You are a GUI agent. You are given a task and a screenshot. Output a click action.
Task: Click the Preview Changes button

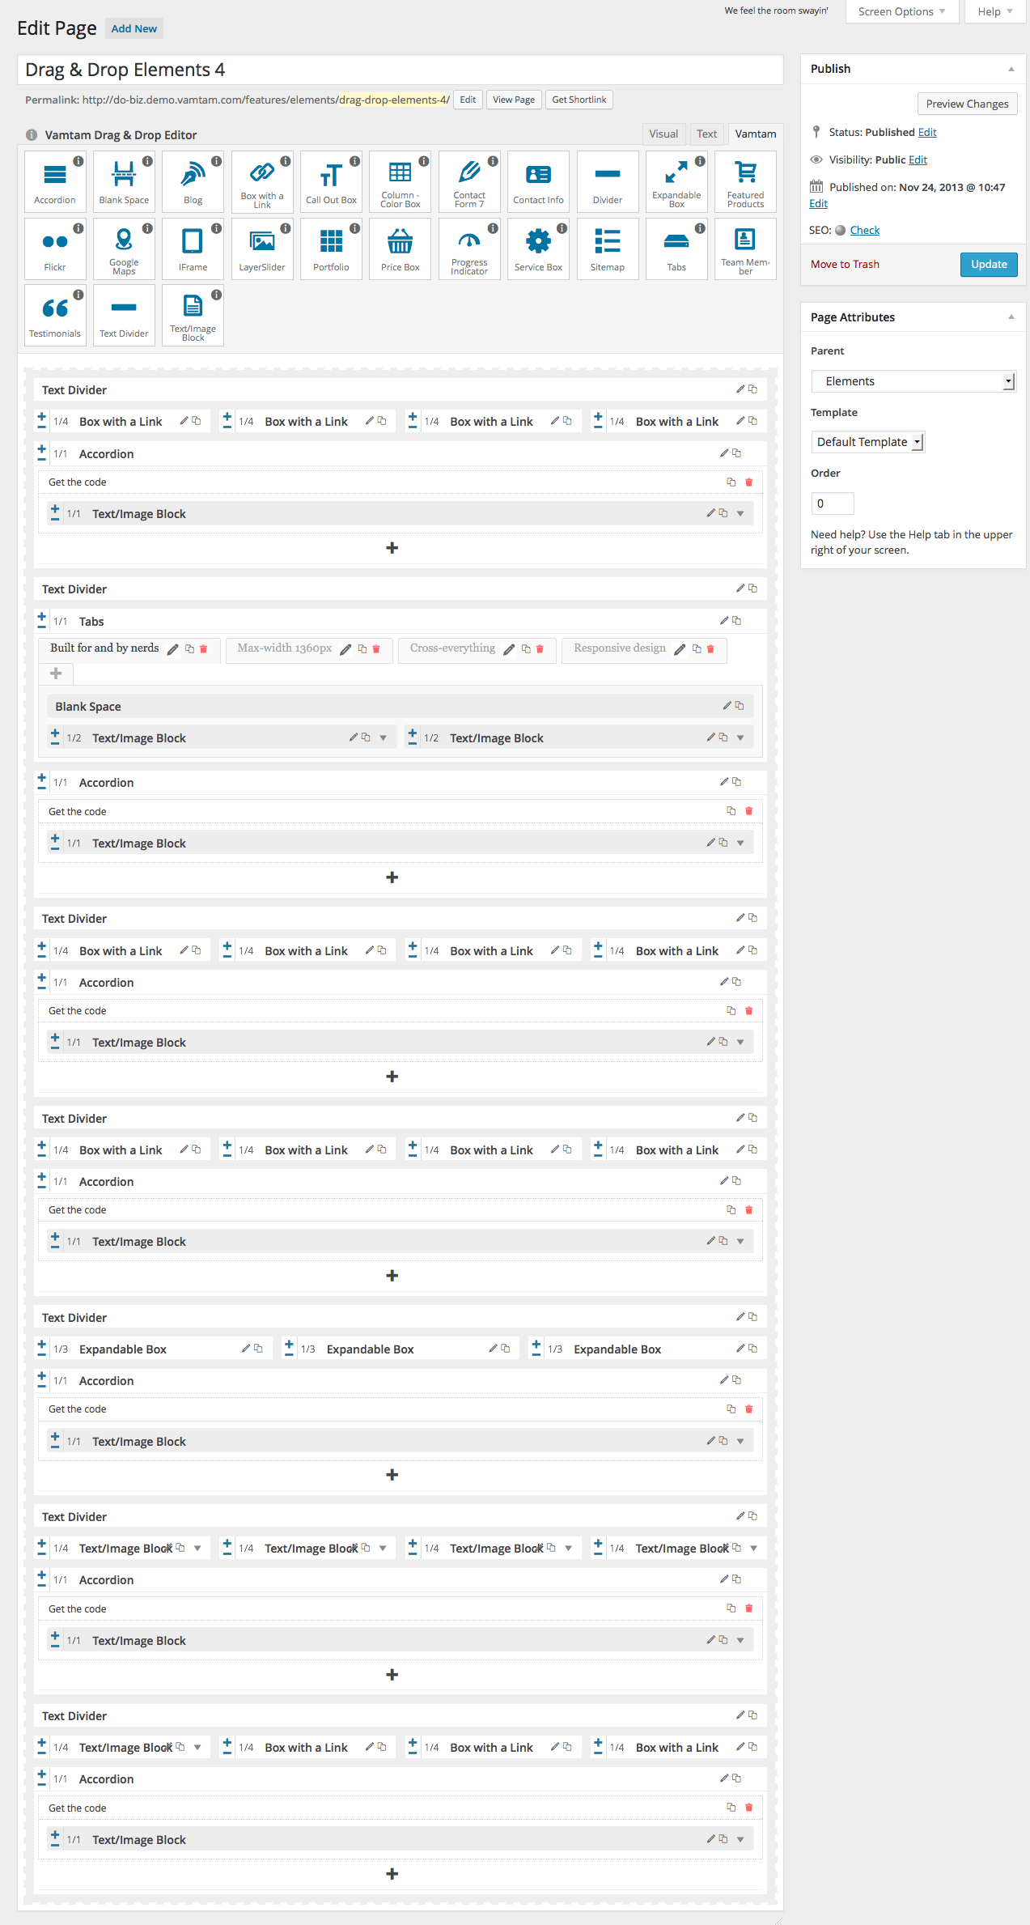pyautogui.click(x=967, y=104)
